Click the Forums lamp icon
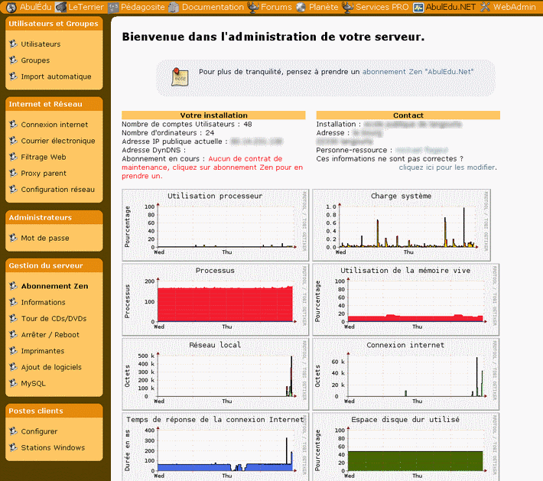 point(253,7)
